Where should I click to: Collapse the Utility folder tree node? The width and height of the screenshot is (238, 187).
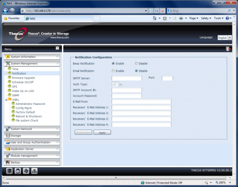(x=6, y=100)
